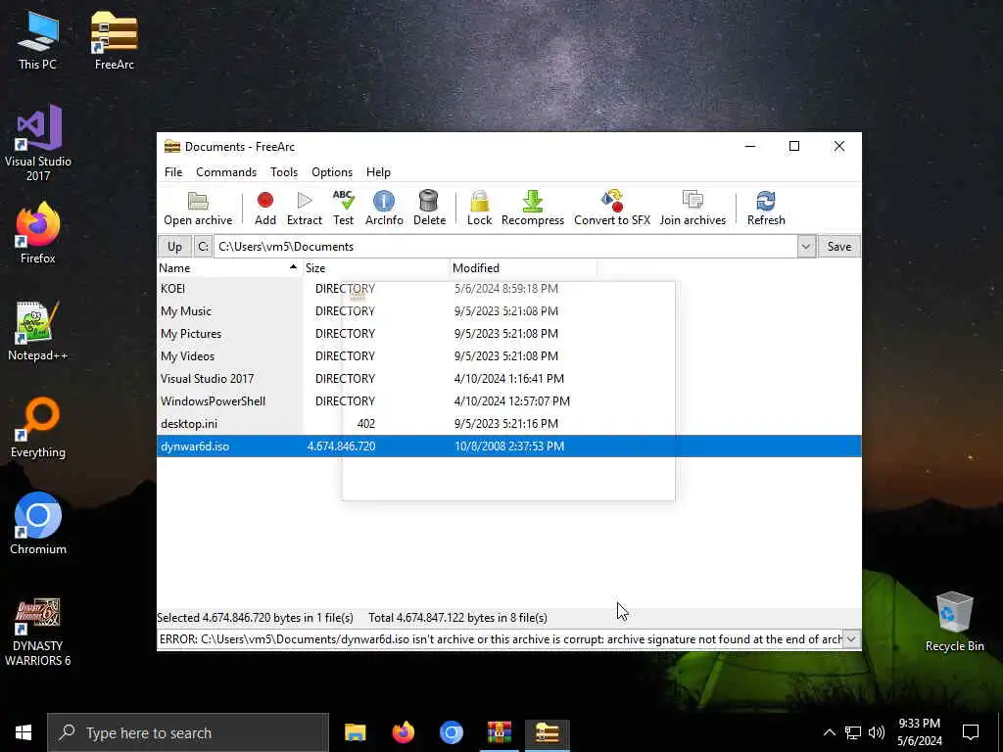This screenshot has width=1003, height=752.
Task: Sort files by Modified column
Action: click(523, 268)
